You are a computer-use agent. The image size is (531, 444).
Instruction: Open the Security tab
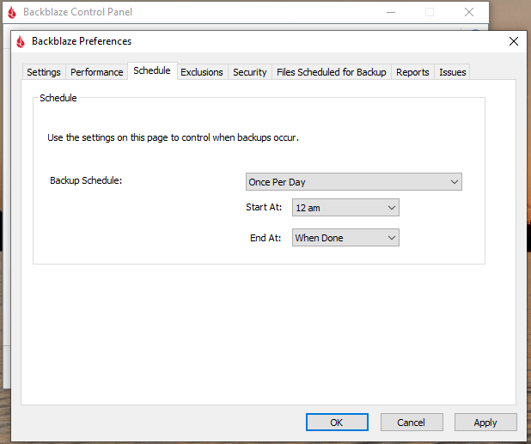pos(249,72)
